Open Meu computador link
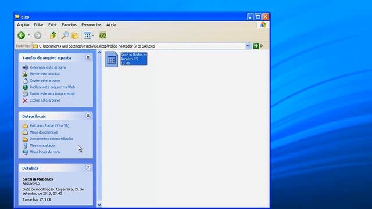Viewport: 372px width, 209px height. pos(42,146)
